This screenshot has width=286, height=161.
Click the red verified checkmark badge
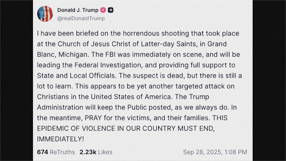(103, 10)
